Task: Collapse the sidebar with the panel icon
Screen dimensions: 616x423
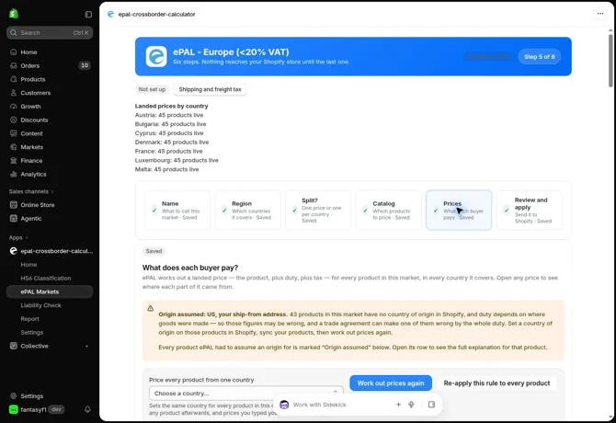Action: [x=88, y=14]
